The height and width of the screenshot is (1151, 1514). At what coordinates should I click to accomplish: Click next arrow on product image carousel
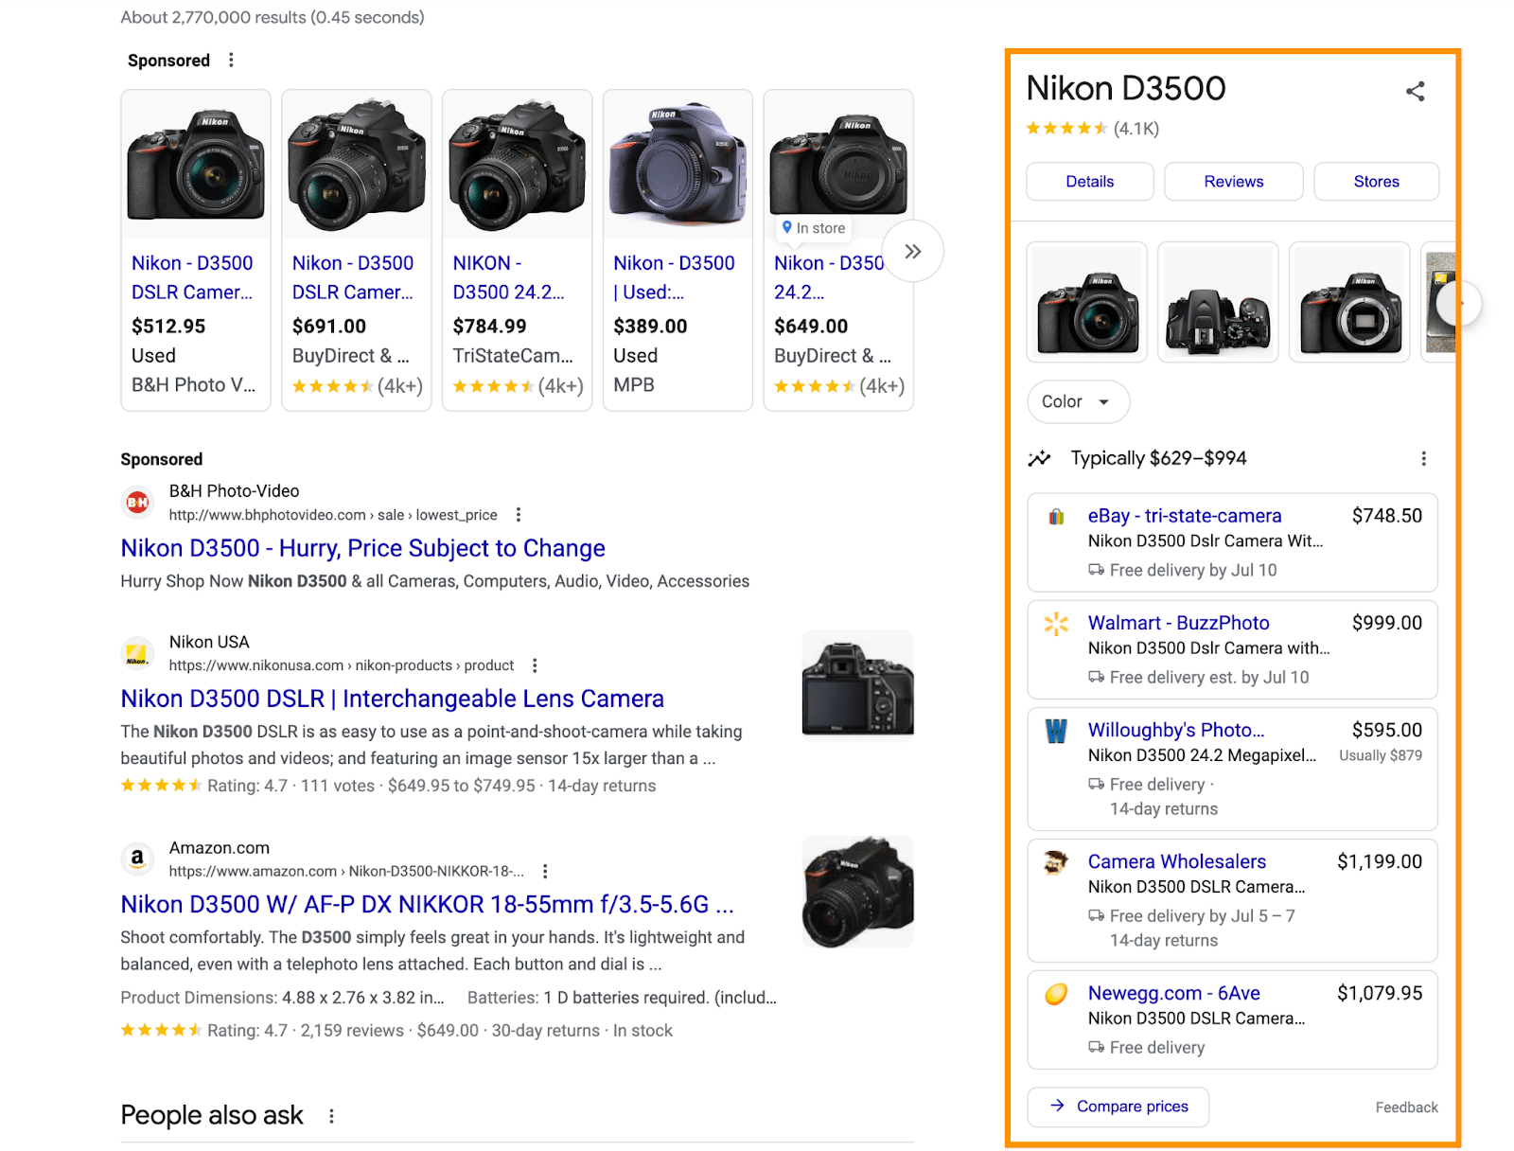(x=1458, y=304)
